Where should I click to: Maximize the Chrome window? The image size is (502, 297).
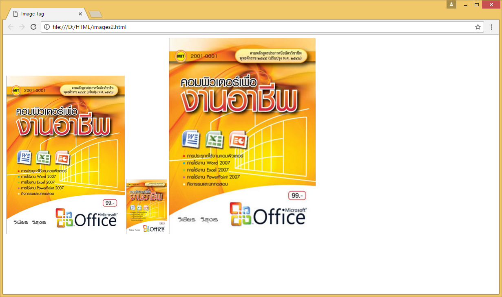tap(476, 4)
